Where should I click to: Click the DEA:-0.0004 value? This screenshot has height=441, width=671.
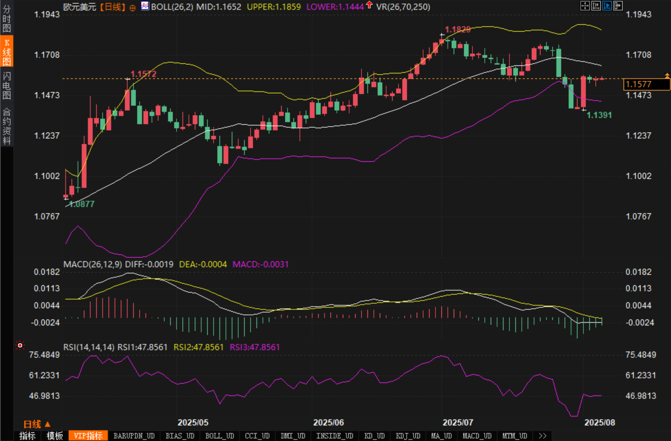pyautogui.click(x=203, y=264)
